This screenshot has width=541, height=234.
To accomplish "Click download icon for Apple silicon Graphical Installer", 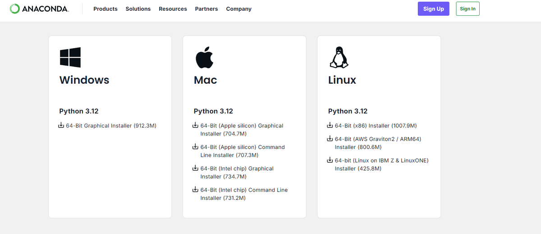I will pos(196,126).
